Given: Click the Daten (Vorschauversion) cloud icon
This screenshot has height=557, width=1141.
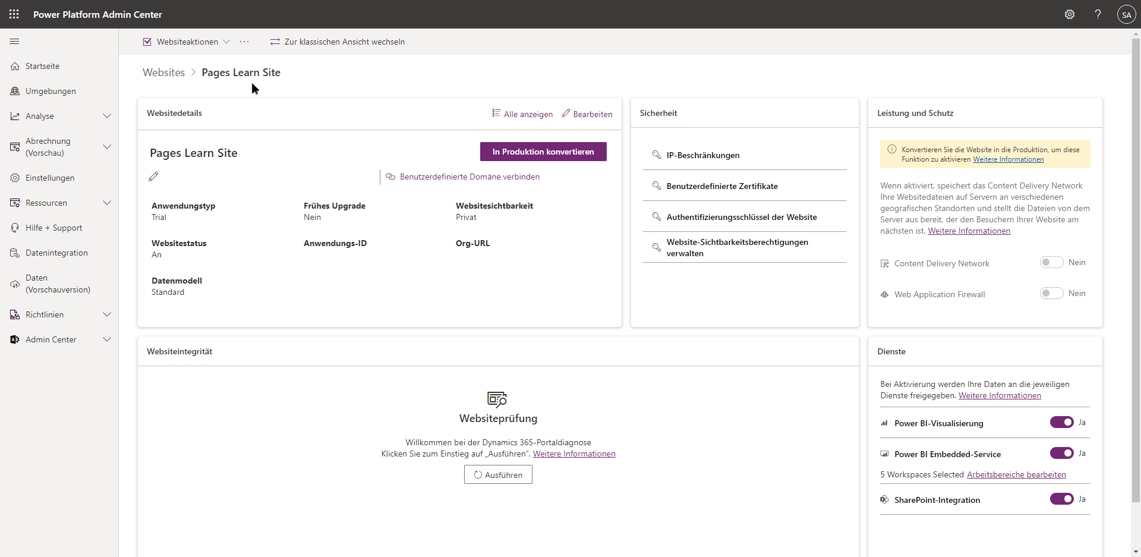Looking at the screenshot, I should (x=15, y=284).
